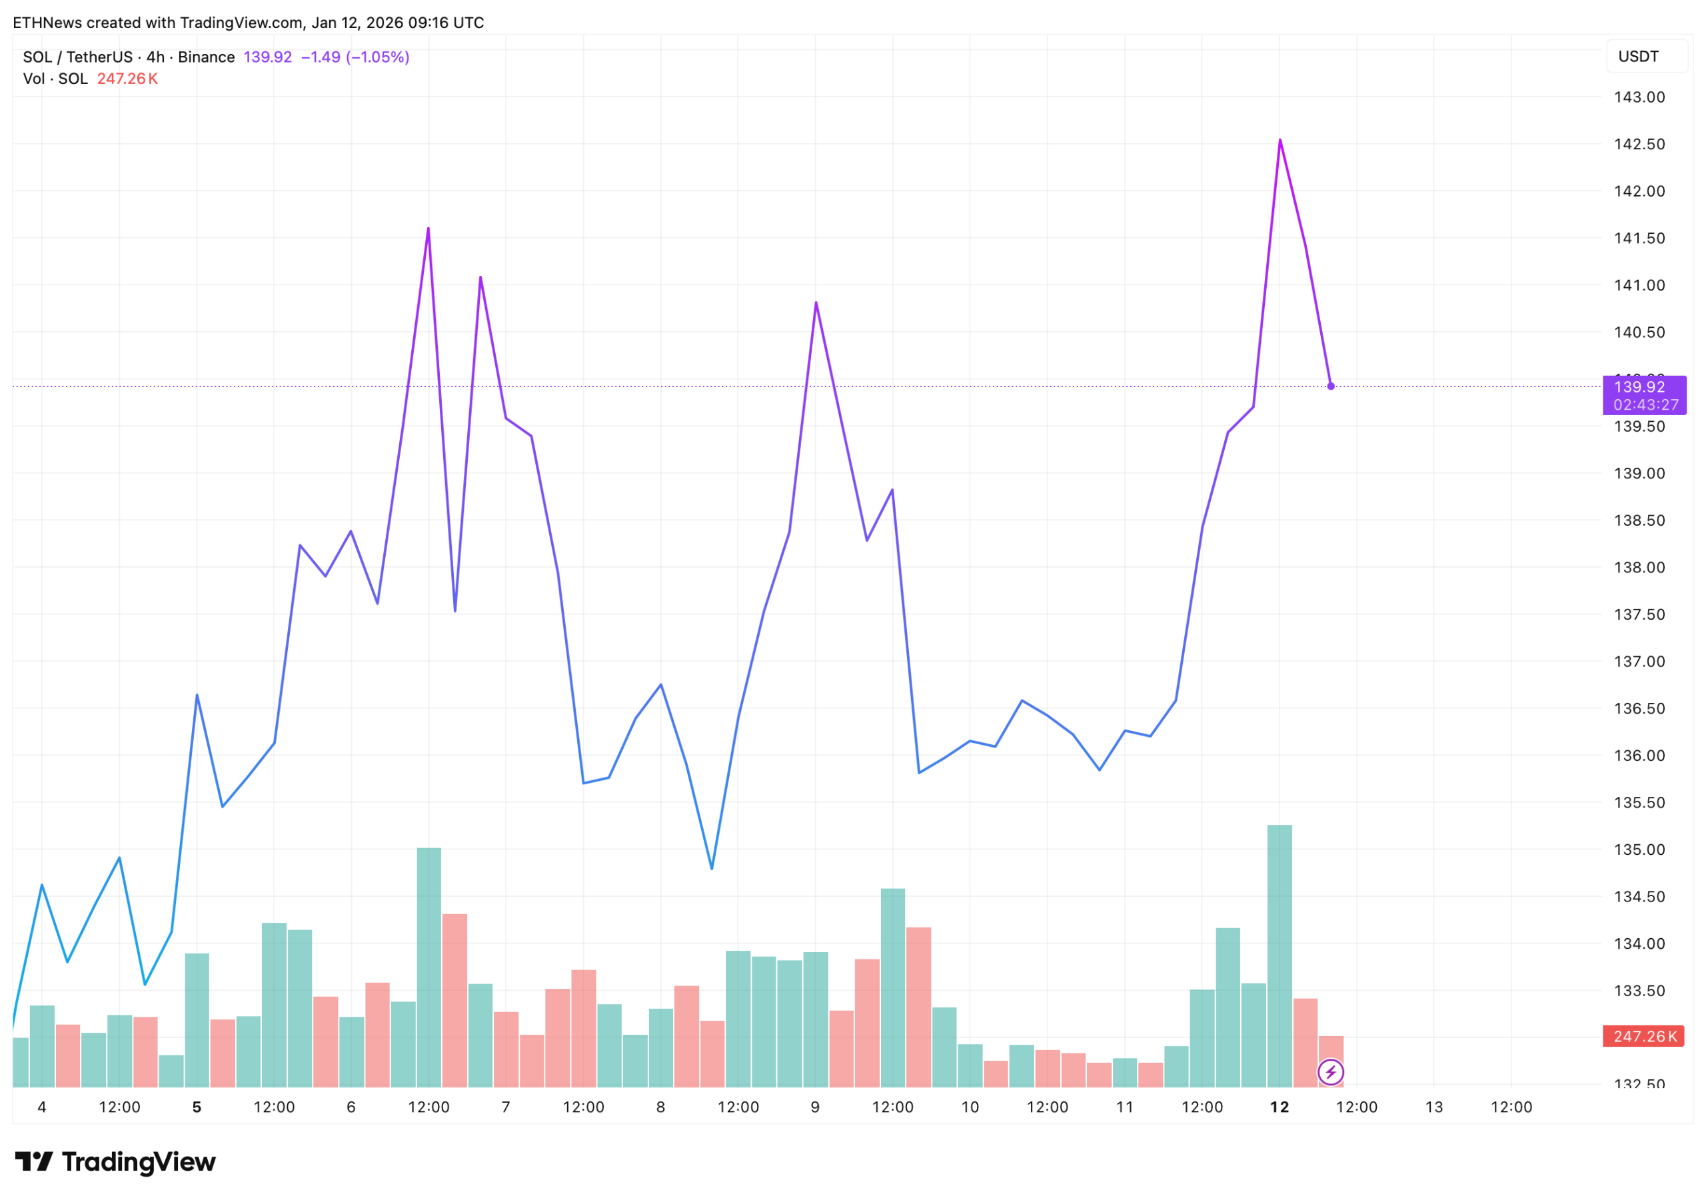The image size is (1706, 1200).
Task: Click the 138.00 price axis label
Action: click(x=1639, y=568)
